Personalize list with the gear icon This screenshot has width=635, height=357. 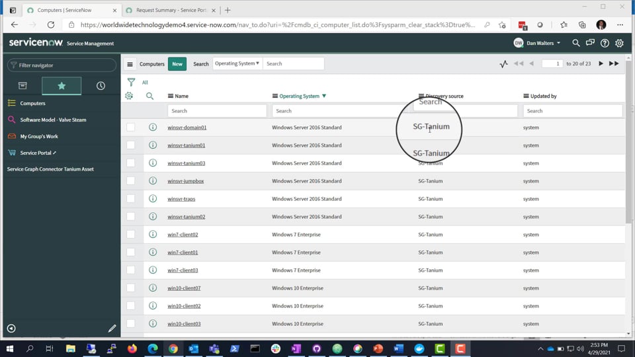click(x=129, y=96)
